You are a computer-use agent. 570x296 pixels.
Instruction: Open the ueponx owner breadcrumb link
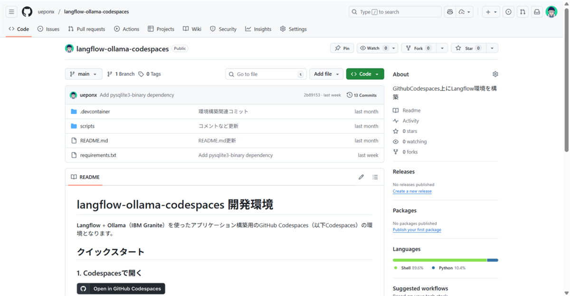tap(46, 12)
